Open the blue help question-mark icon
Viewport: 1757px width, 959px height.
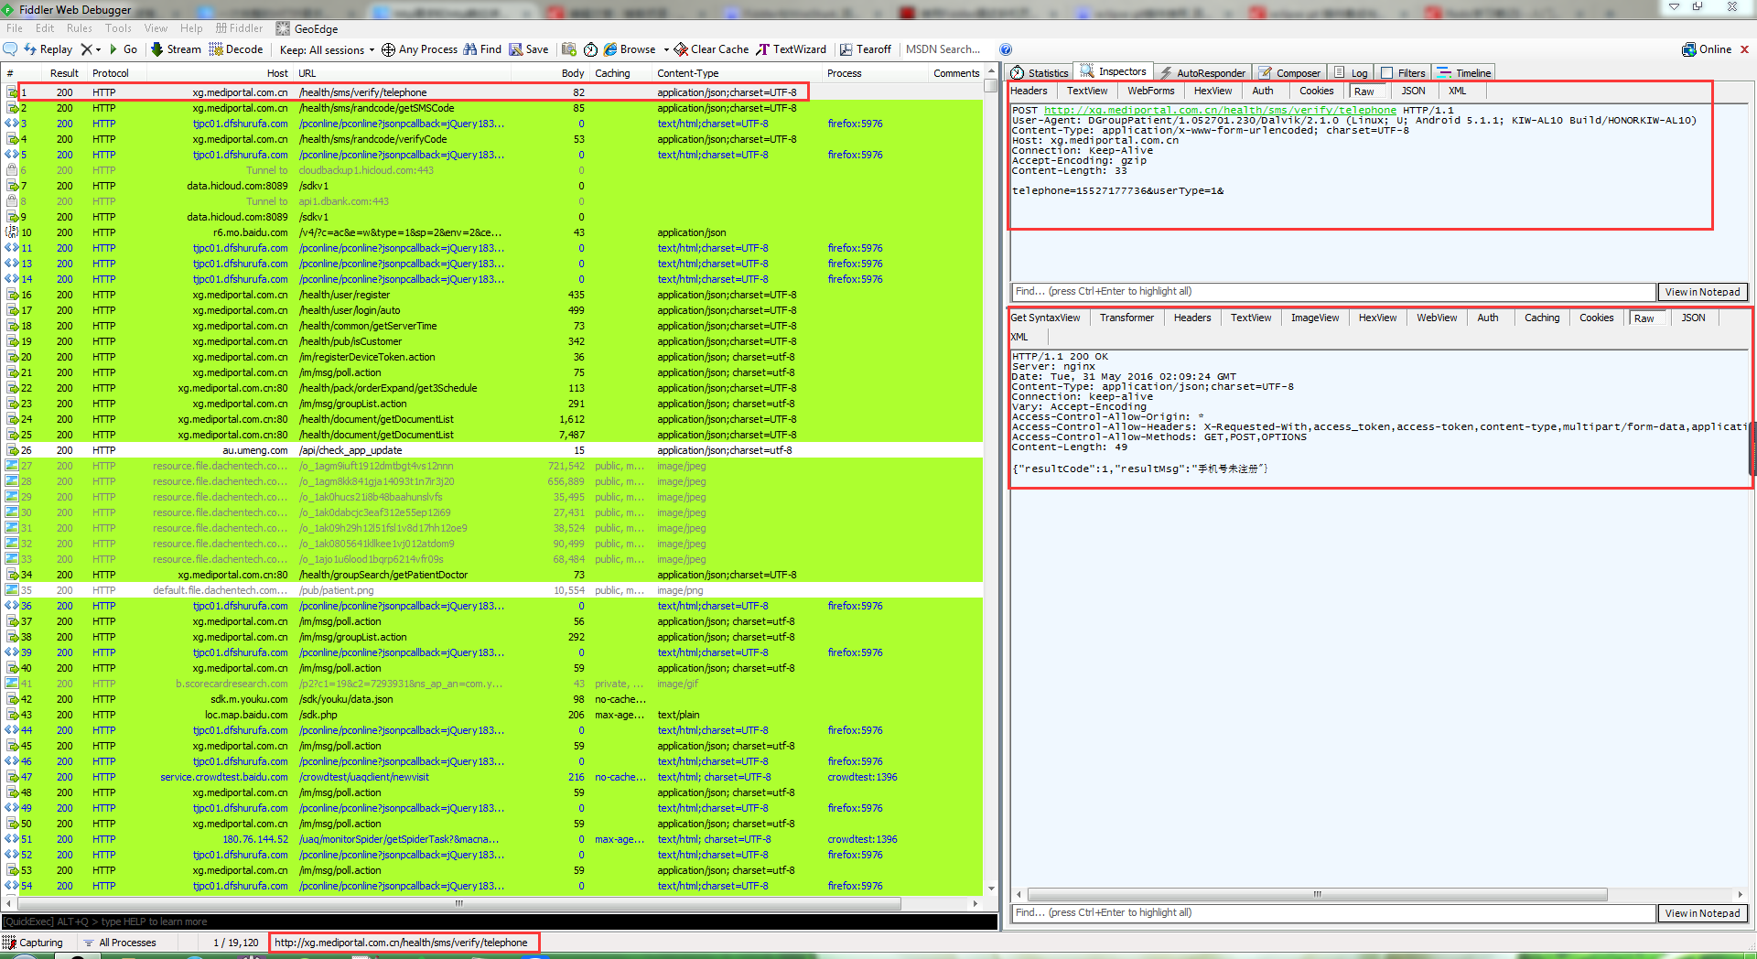1006,49
